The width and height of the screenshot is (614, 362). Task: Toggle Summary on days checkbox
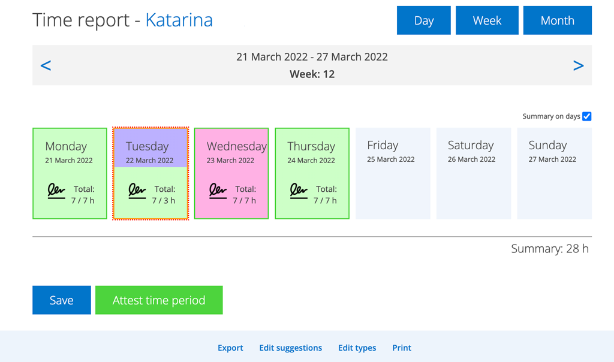coord(586,116)
